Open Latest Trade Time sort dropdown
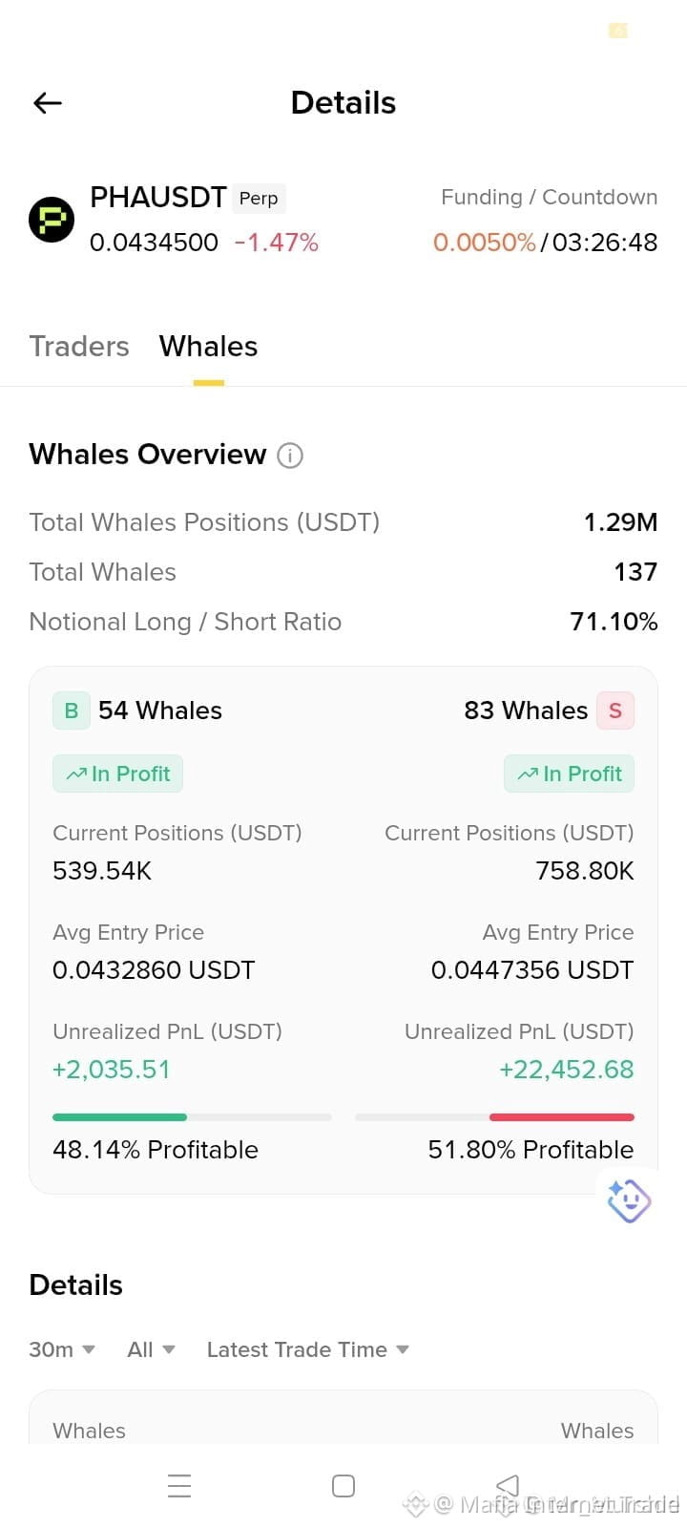Image resolution: width=687 pixels, height=1528 pixels. [308, 1349]
